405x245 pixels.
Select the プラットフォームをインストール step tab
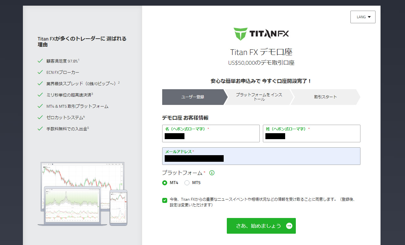click(x=259, y=97)
